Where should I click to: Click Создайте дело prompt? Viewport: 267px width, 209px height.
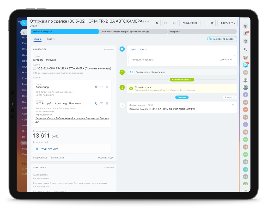pos(182,88)
